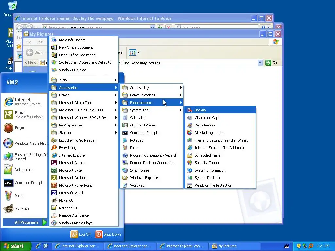Open Backup from the System Tools menu
Image resolution: width=335 pixels, height=251 pixels.
(x=220, y=110)
